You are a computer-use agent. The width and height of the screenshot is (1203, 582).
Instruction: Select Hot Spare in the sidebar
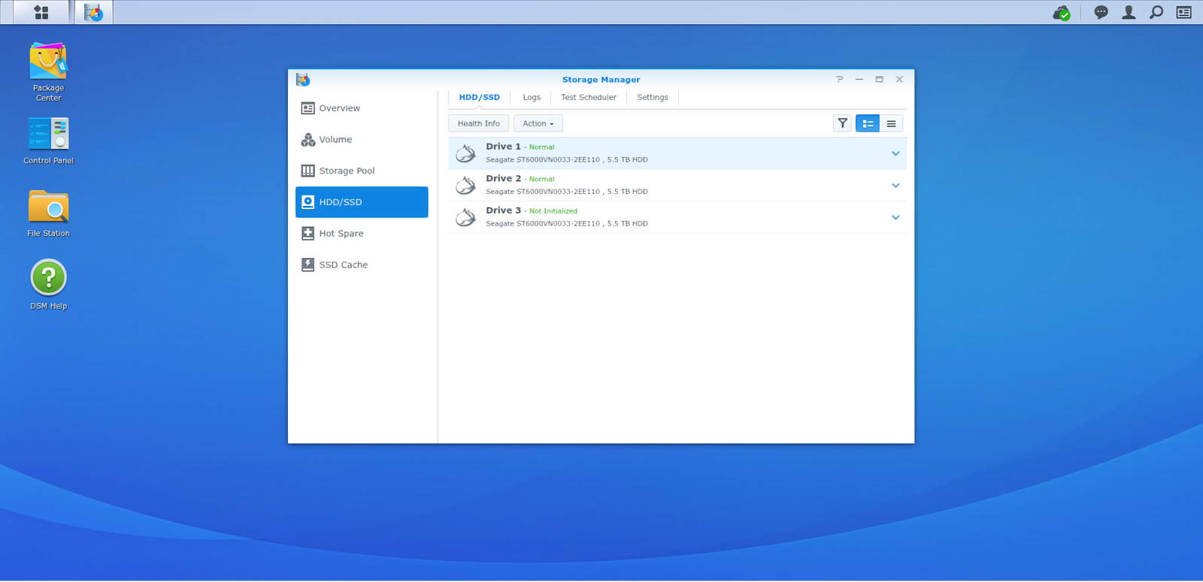click(x=362, y=234)
